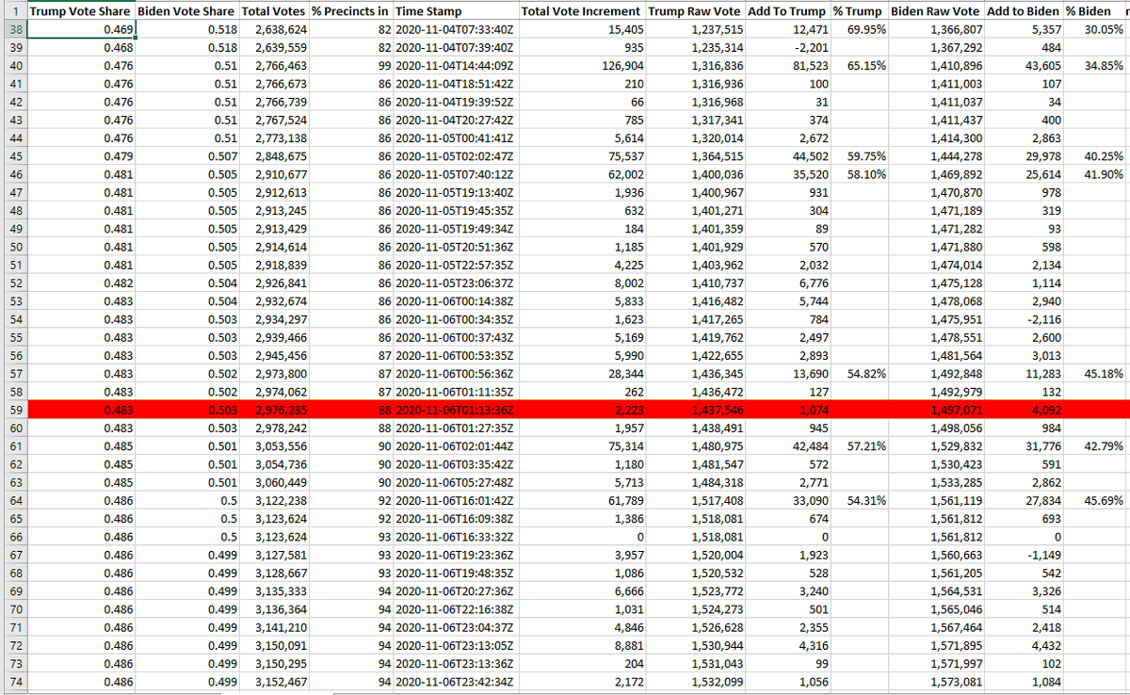Select the % Precincts in column header
The image size is (1130, 695).
click(x=348, y=12)
